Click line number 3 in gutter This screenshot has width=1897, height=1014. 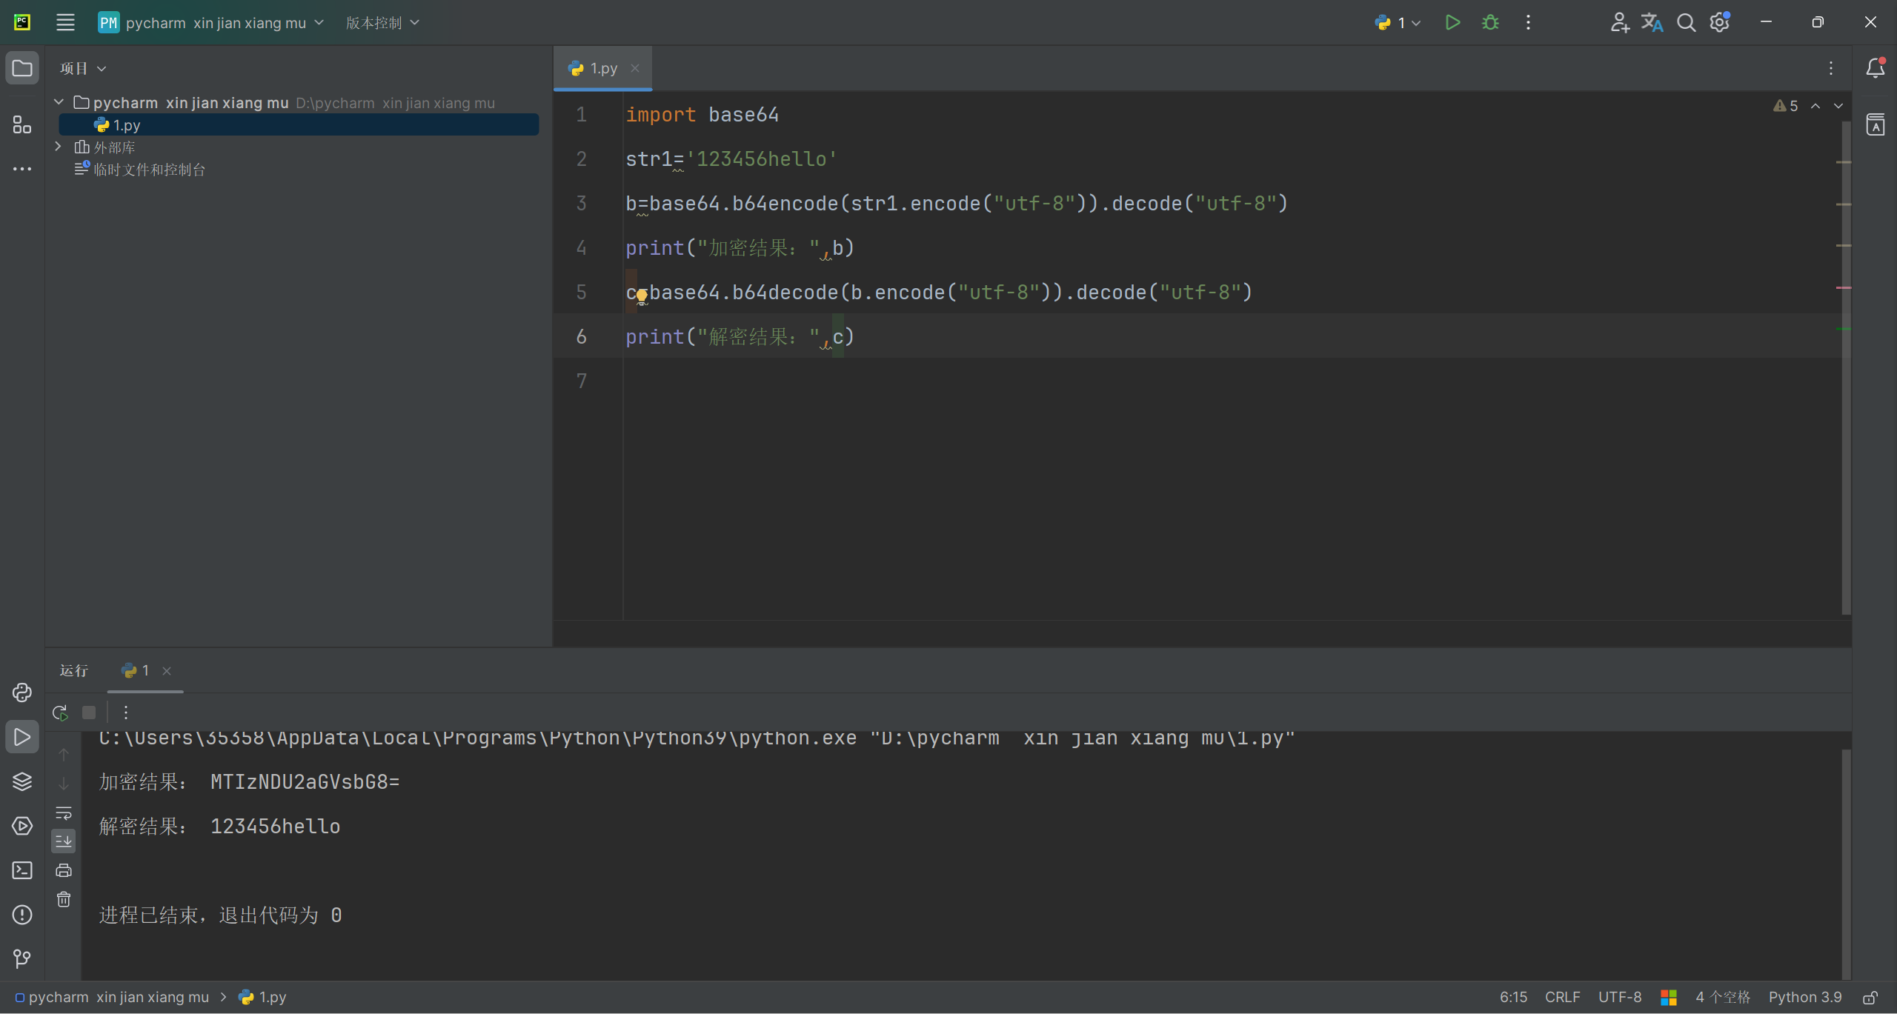(x=582, y=203)
